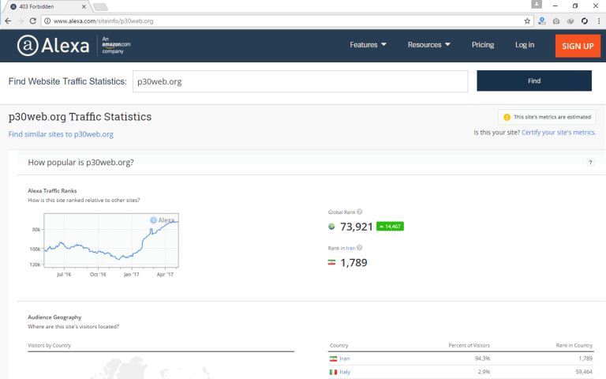Go back using browser back arrow

click(8, 21)
